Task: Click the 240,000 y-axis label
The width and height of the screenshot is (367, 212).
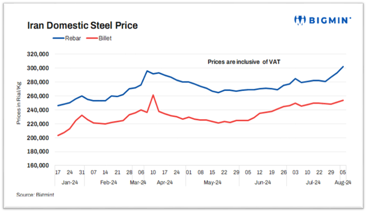Action: (x=38, y=110)
